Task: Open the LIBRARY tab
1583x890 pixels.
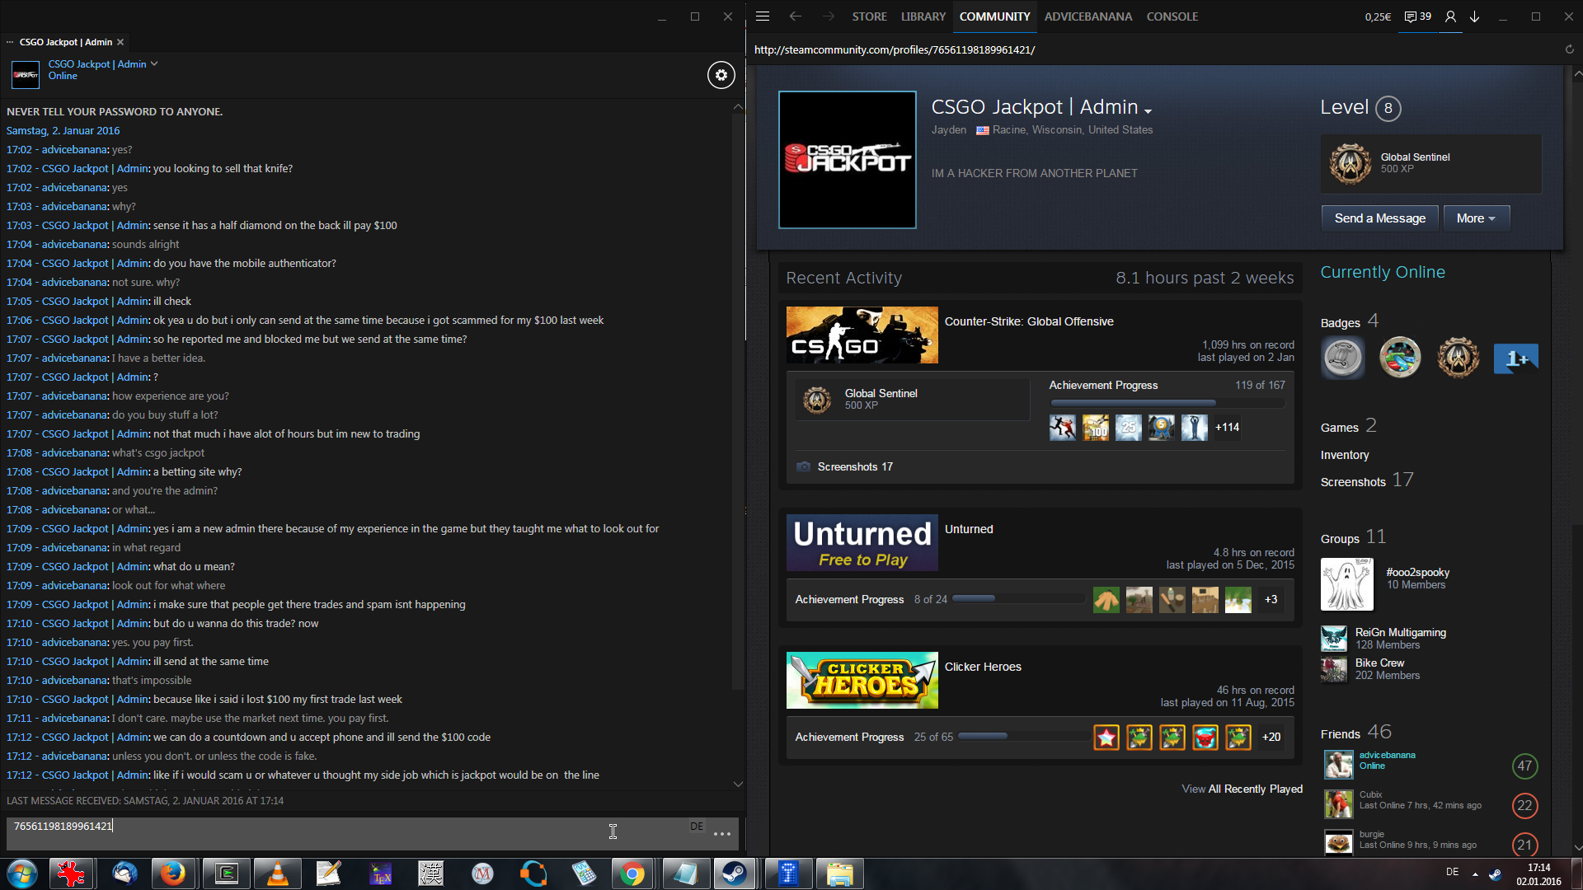Action: [x=923, y=16]
